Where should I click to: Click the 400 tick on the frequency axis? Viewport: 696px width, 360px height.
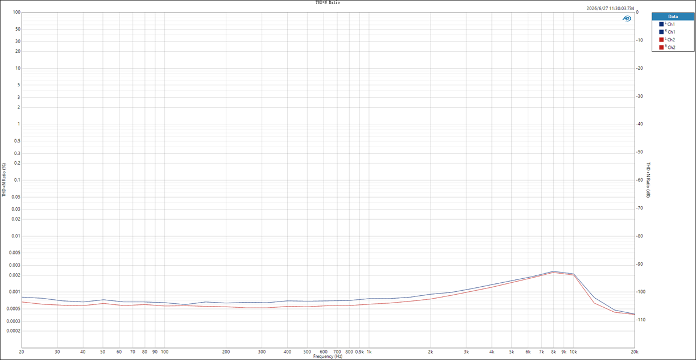click(x=288, y=352)
